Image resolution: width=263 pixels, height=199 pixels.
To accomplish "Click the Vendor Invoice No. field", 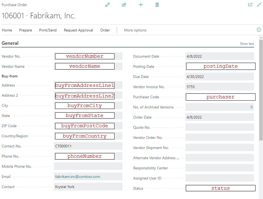I will [x=219, y=87].
